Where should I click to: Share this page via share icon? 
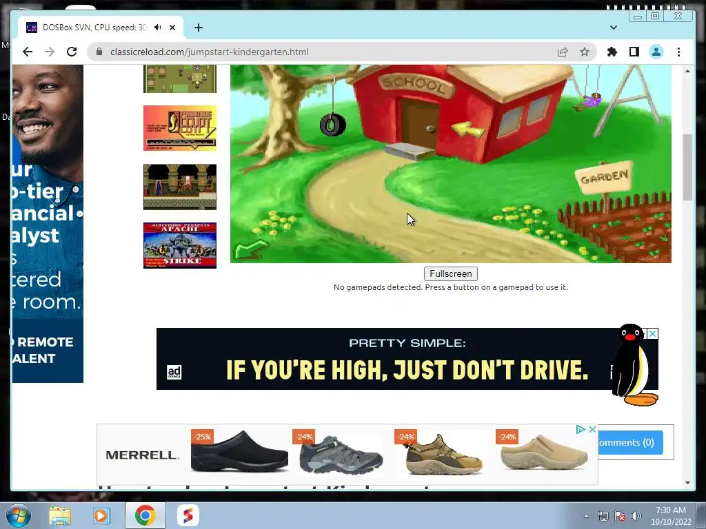pos(563,52)
